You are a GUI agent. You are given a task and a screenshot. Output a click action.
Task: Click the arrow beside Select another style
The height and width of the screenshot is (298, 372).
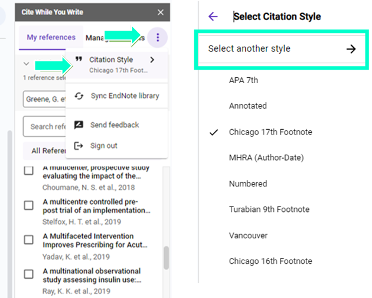click(x=351, y=49)
